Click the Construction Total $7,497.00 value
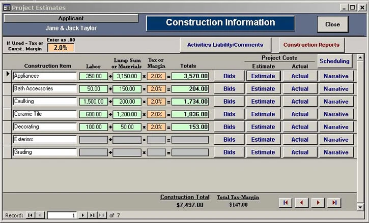The height and width of the screenshot is (223, 369). pyautogui.click(x=190, y=205)
